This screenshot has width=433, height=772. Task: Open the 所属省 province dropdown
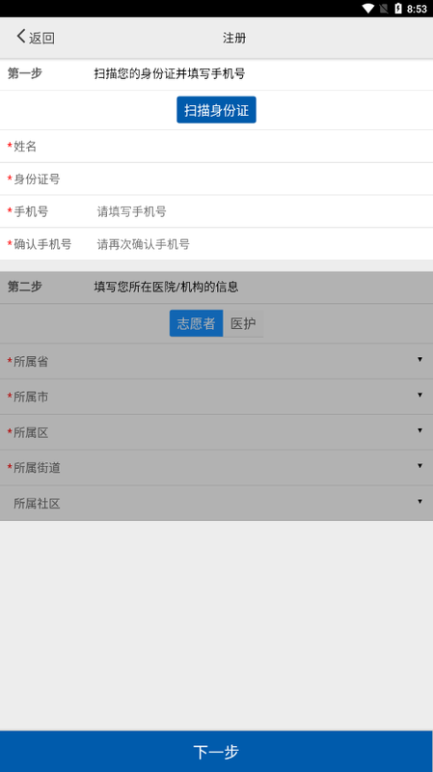[216, 361]
